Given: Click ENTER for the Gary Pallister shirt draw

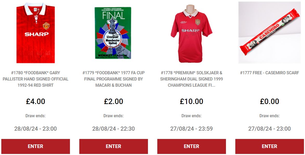Looking at the screenshot, I should [x=36, y=146].
